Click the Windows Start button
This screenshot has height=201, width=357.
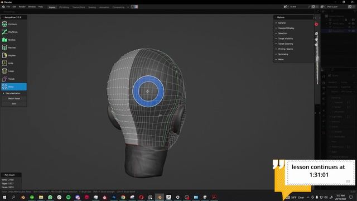pyautogui.click(x=4, y=197)
